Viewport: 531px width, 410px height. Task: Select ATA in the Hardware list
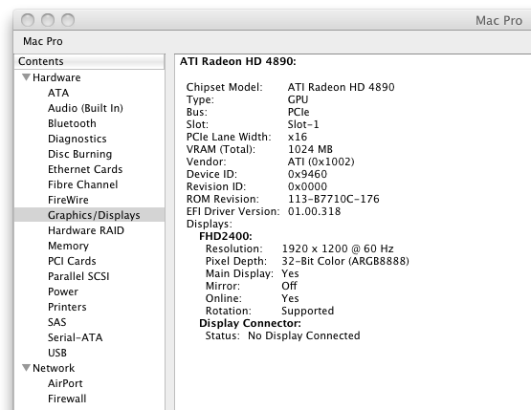tap(58, 93)
